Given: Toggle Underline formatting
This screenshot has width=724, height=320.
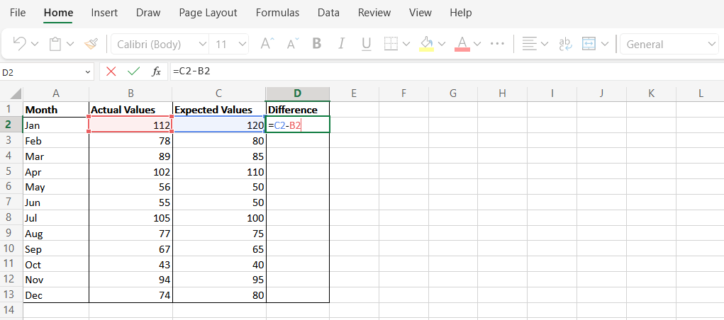Looking at the screenshot, I should pos(367,44).
